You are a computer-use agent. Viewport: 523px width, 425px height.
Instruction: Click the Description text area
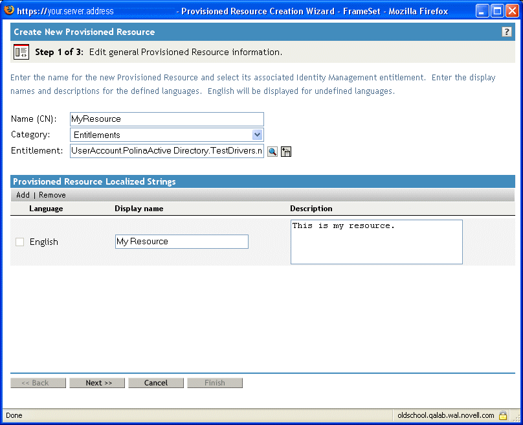click(377, 242)
